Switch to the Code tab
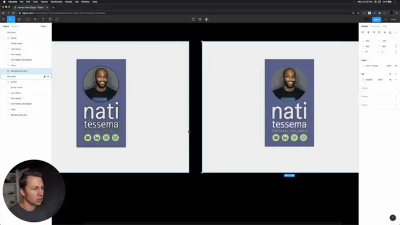Screen dimensions: 400x225 (x=384, y=26)
